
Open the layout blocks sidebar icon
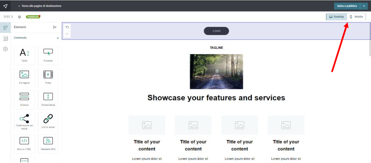[x=5, y=38]
